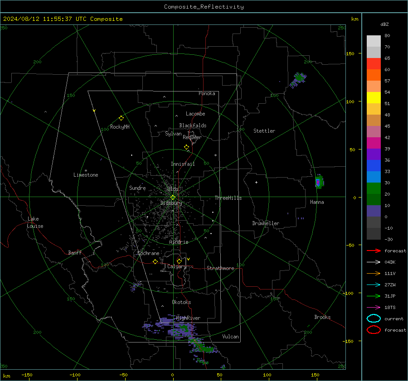
Task: Select the blue 36–33 dBZ color swatch
Action: pyautogui.click(x=374, y=166)
